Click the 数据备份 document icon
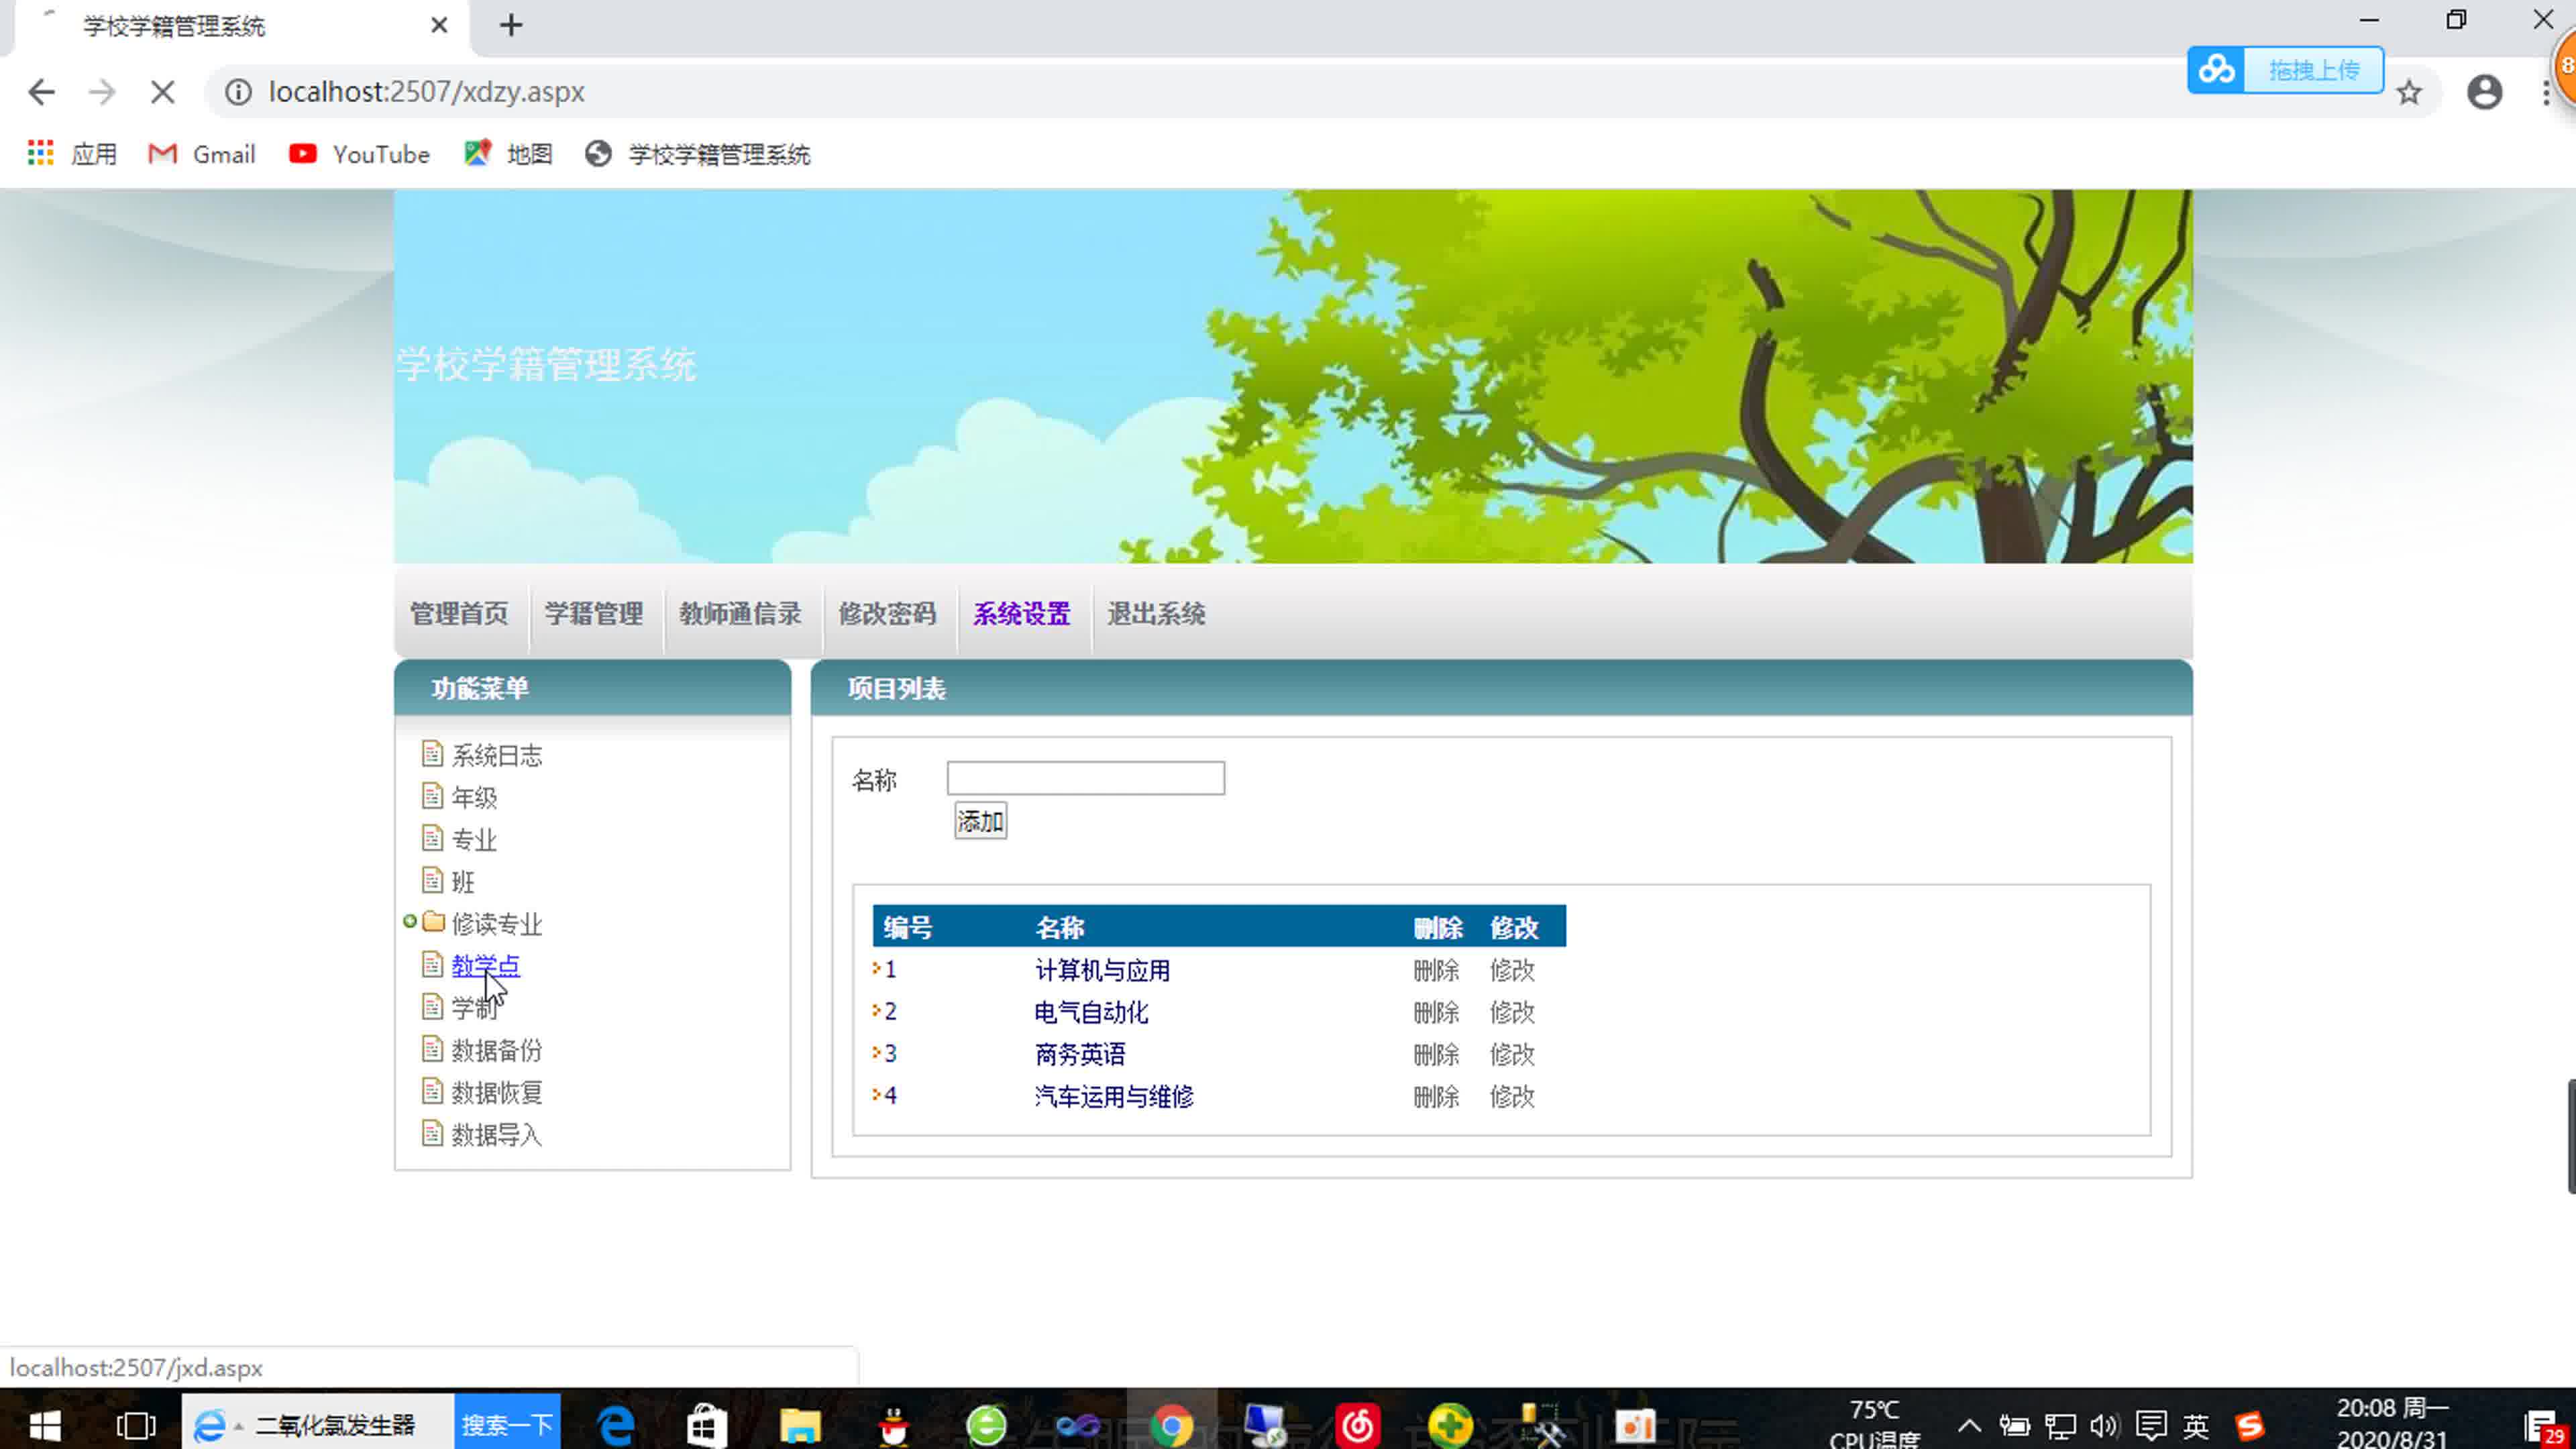 (x=432, y=1049)
